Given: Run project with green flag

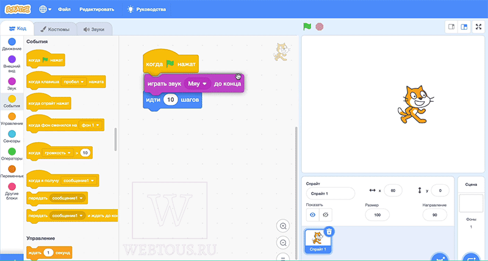Looking at the screenshot, I should 307,27.
